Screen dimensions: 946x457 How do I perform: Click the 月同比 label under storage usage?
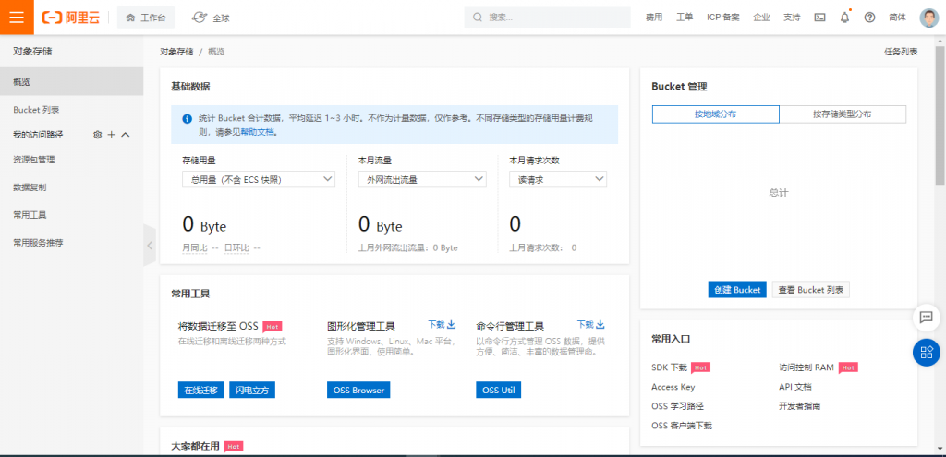pyautogui.click(x=194, y=247)
